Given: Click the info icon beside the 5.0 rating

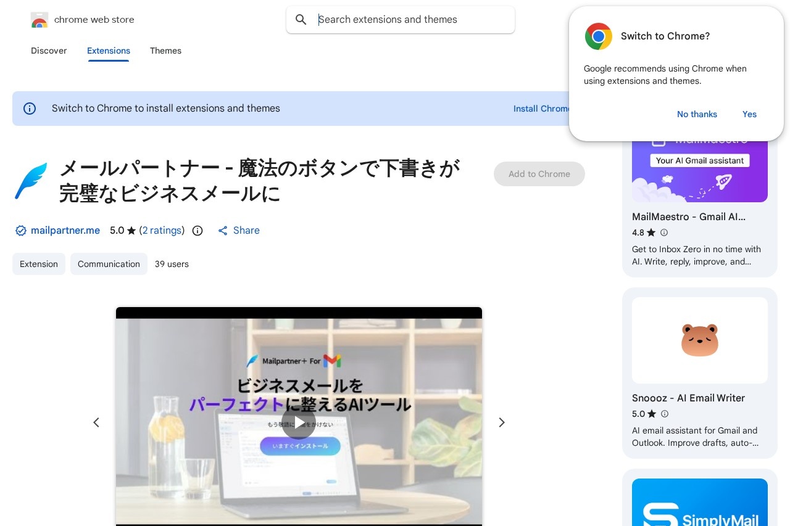Looking at the screenshot, I should pyautogui.click(x=197, y=231).
